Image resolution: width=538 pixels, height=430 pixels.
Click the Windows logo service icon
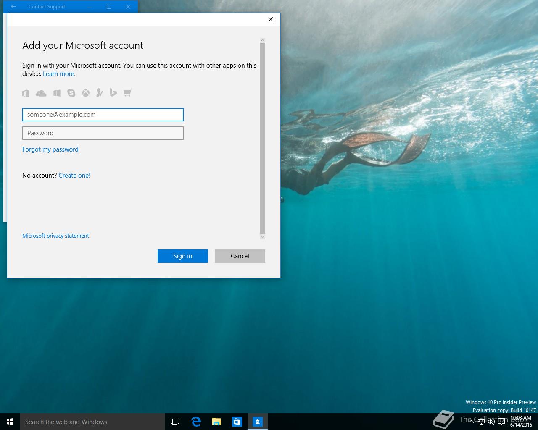point(57,93)
